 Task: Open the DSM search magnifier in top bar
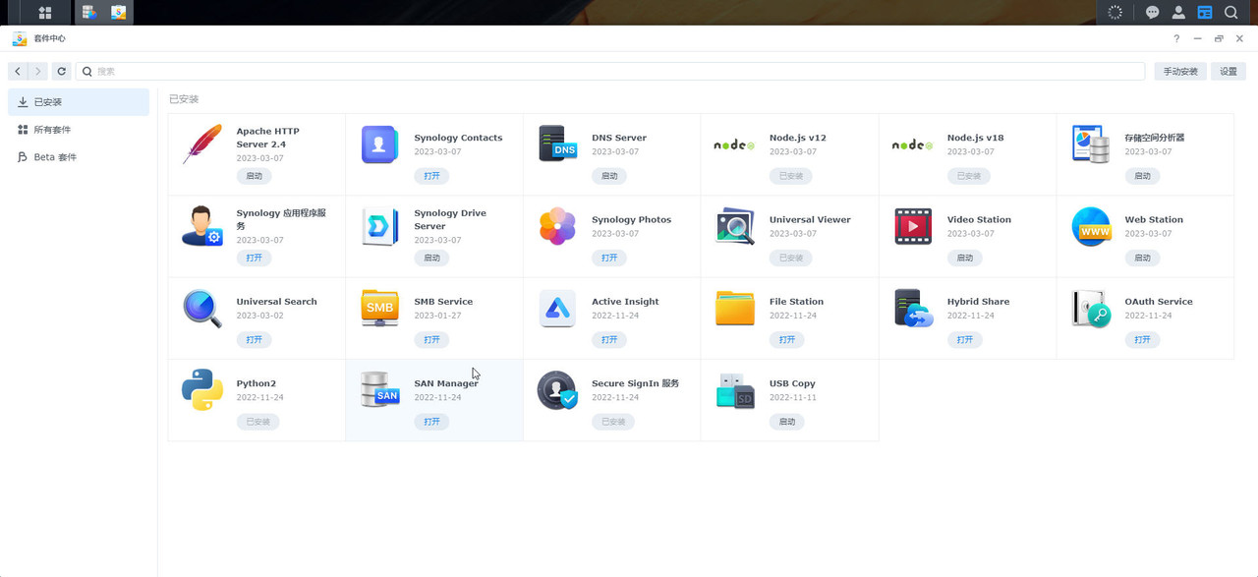(x=1230, y=13)
